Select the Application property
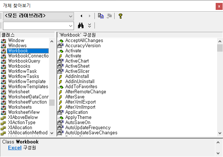 point(77,112)
